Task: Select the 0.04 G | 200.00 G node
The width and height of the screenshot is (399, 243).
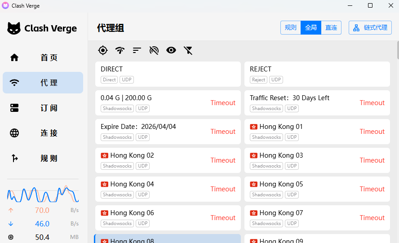Action: [168, 103]
